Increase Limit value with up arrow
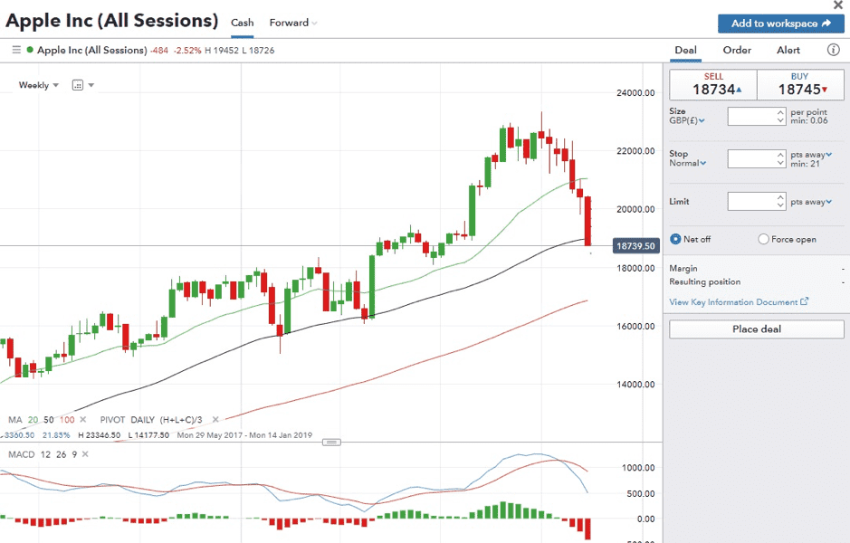This screenshot has height=543, width=850. pyautogui.click(x=780, y=197)
